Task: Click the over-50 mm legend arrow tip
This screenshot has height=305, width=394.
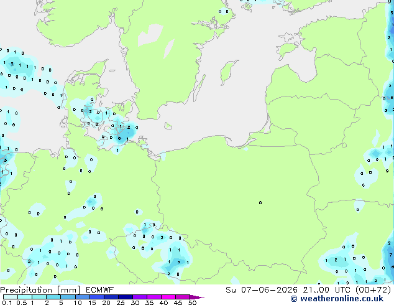Action: (x=197, y=297)
